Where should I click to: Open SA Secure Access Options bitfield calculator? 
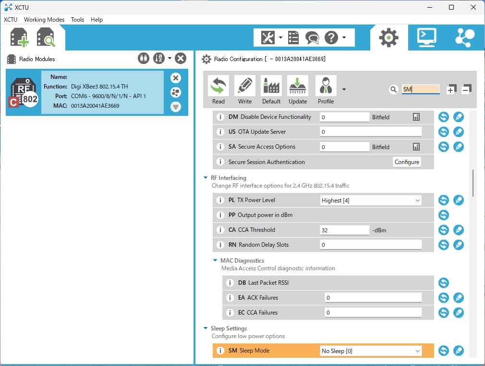416,147
